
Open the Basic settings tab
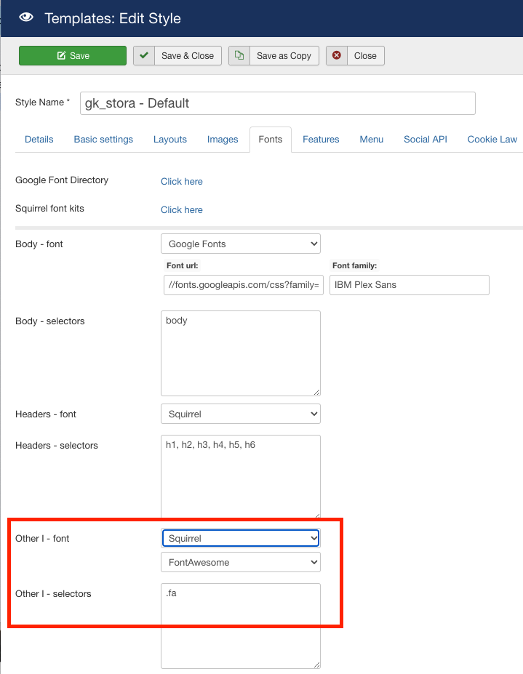click(103, 140)
